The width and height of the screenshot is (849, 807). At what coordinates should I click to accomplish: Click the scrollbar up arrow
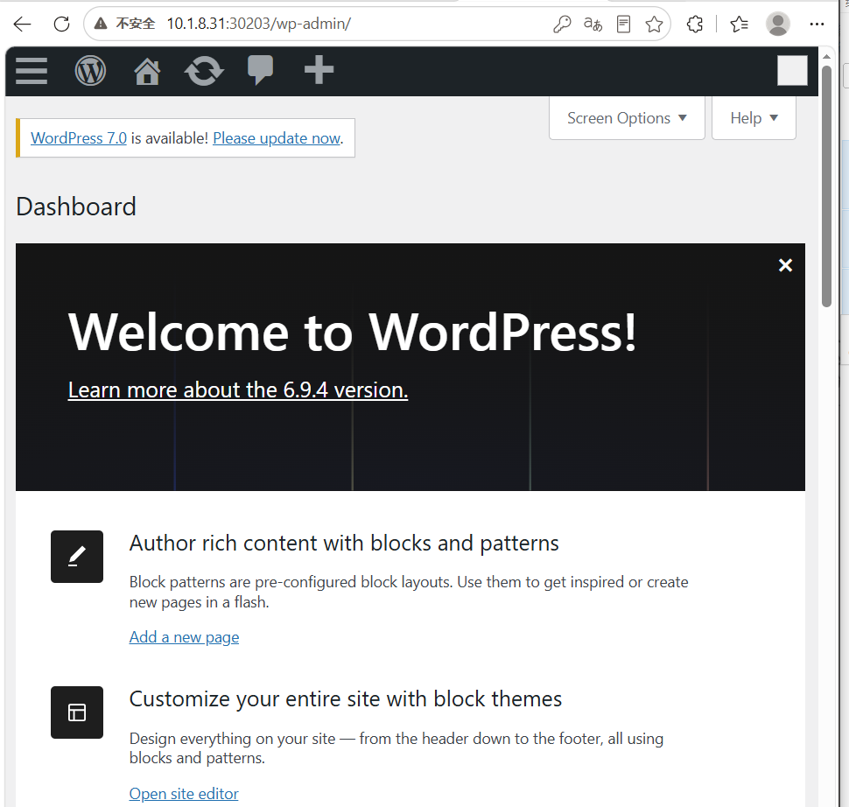click(x=826, y=56)
